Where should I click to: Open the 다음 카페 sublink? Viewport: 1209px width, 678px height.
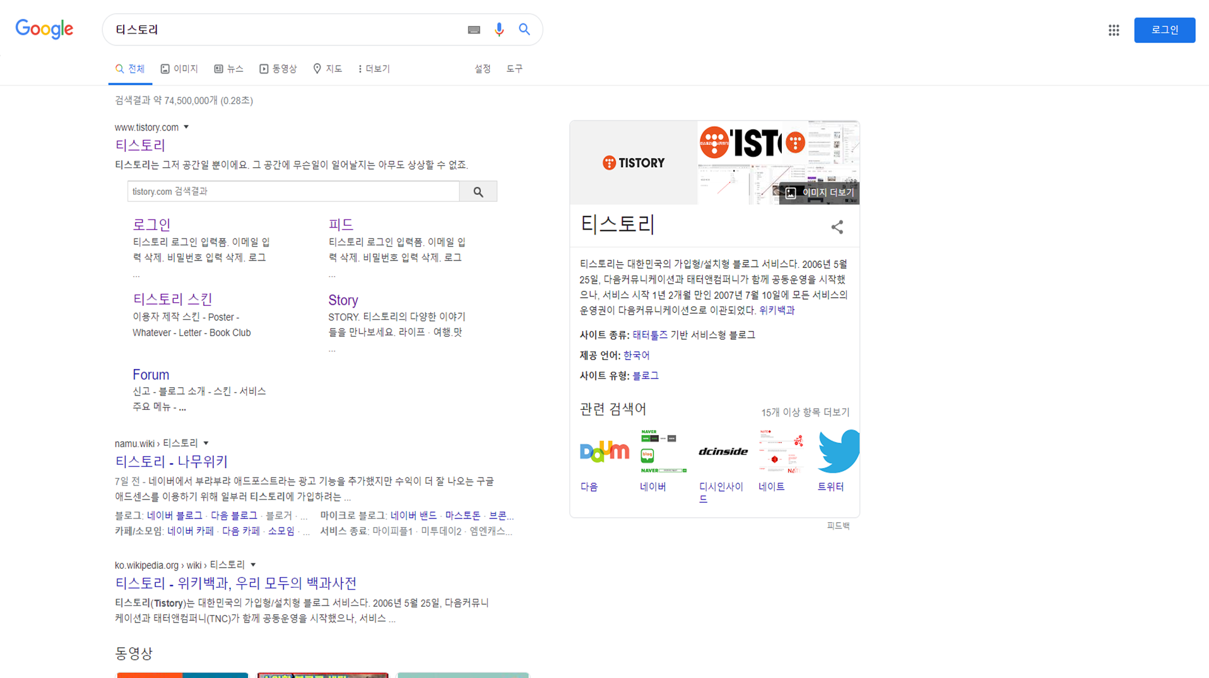point(240,531)
